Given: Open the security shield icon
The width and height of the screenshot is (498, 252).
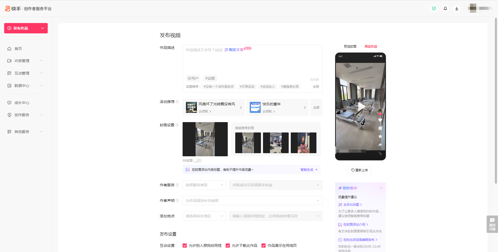Looking at the screenshot, I should click(x=434, y=9).
